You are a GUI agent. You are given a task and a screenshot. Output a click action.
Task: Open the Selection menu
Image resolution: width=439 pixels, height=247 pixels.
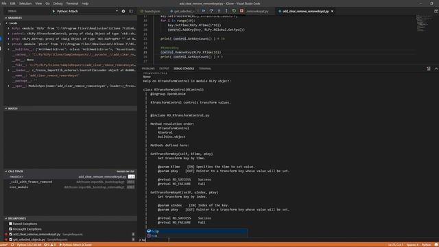pyautogui.click(x=25, y=3)
